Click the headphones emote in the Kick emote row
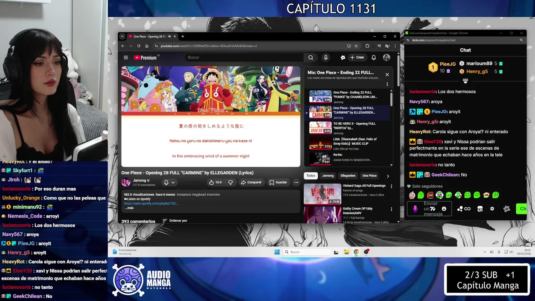The width and height of the screenshot is (535, 301). [x=439, y=195]
